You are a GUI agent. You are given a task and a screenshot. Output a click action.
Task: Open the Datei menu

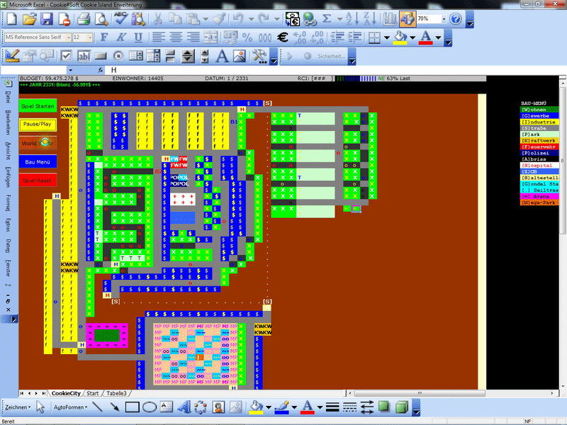pyautogui.click(x=9, y=97)
